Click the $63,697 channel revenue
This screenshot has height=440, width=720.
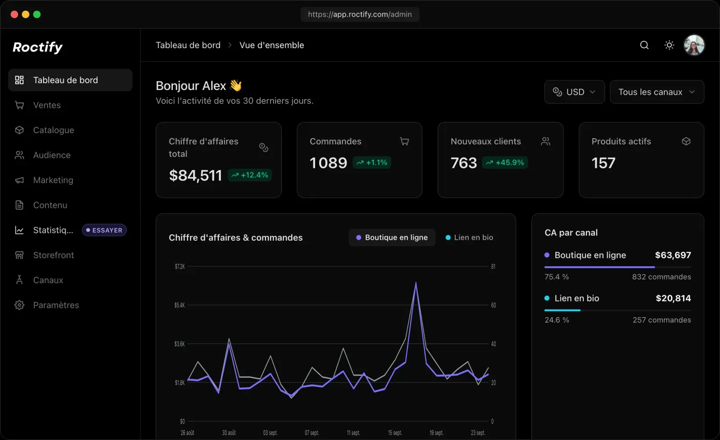click(x=673, y=255)
